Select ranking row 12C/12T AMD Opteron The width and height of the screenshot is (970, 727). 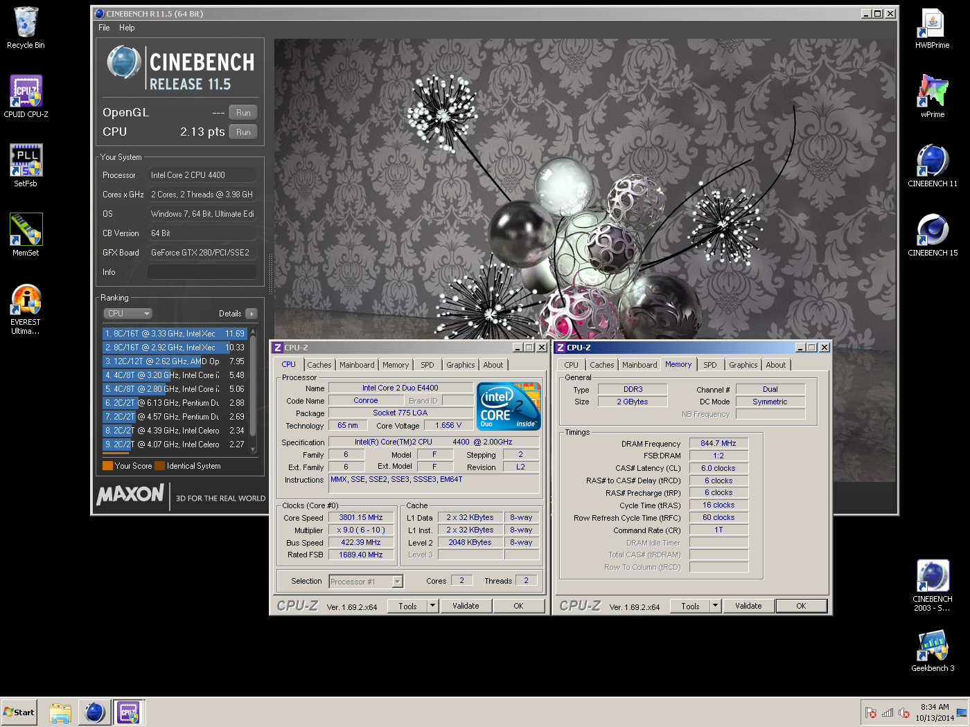175,361
